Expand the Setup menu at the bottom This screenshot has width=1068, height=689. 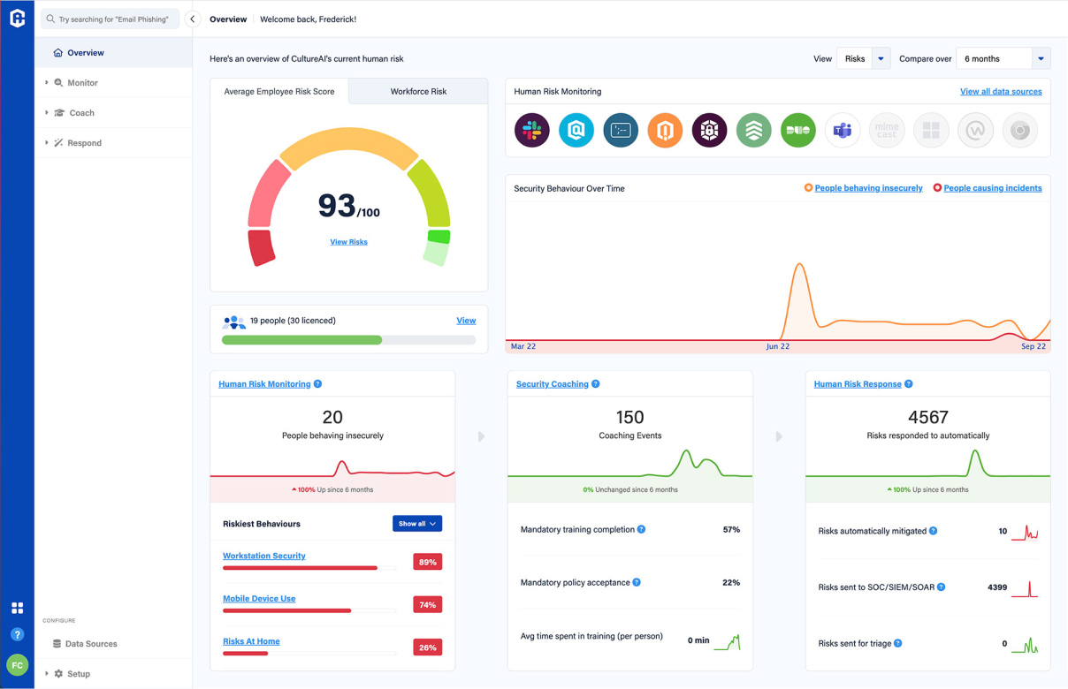click(77, 673)
